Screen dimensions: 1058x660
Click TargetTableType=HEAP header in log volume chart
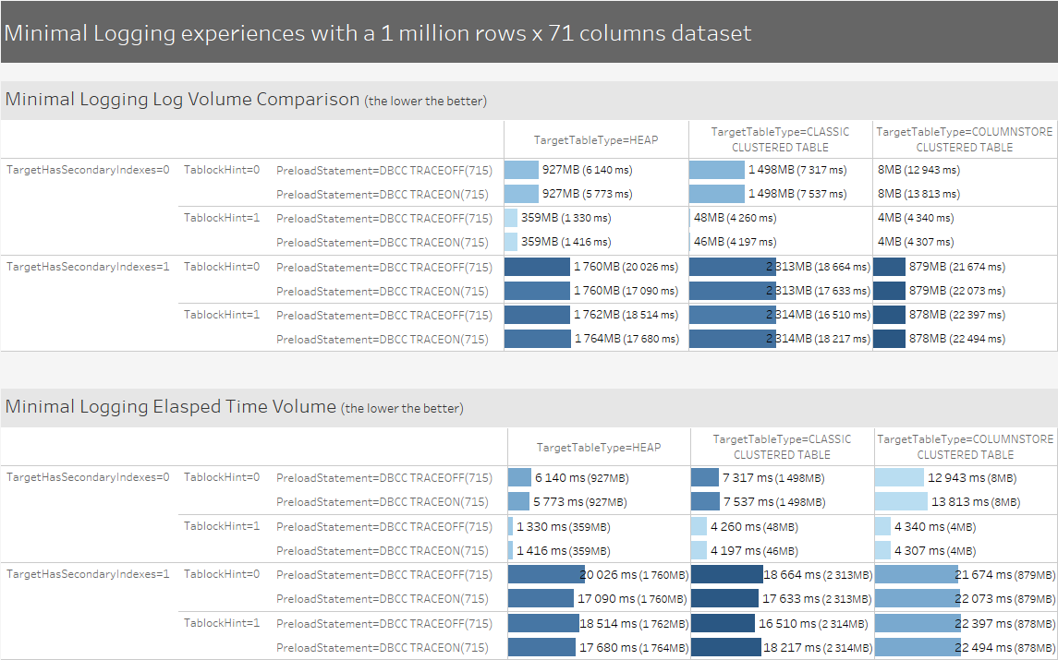[596, 140]
